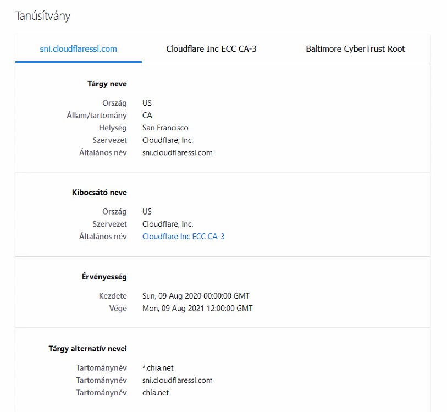Click the Ország label under Tárgy neve
The image size is (447, 412).
[114, 103]
